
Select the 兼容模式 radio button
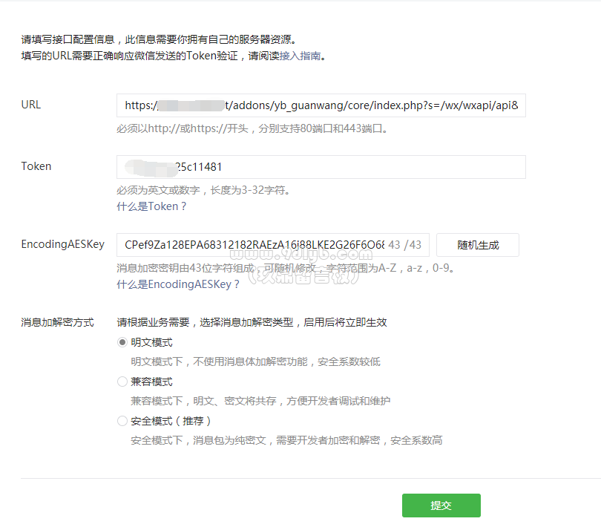pos(122,382)
